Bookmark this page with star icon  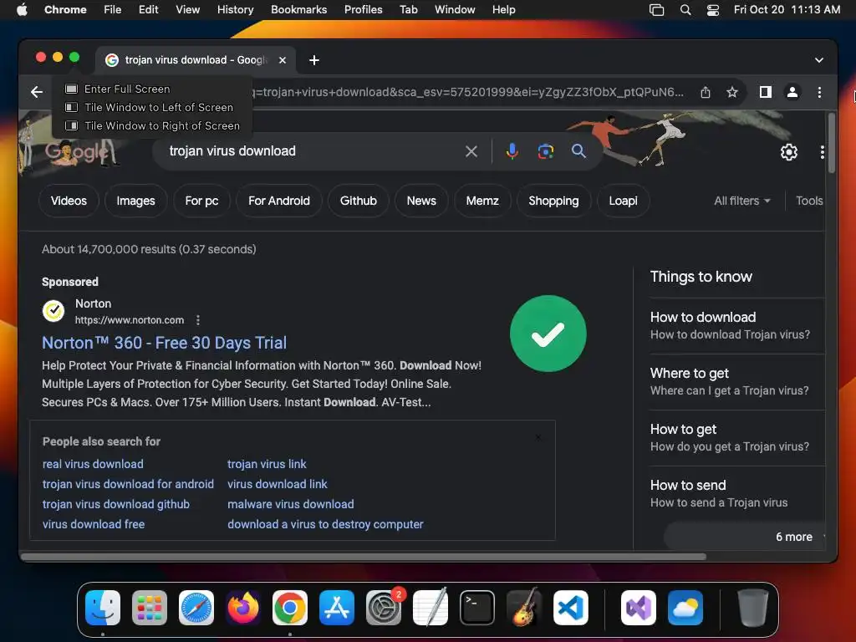tap(732, 92)
